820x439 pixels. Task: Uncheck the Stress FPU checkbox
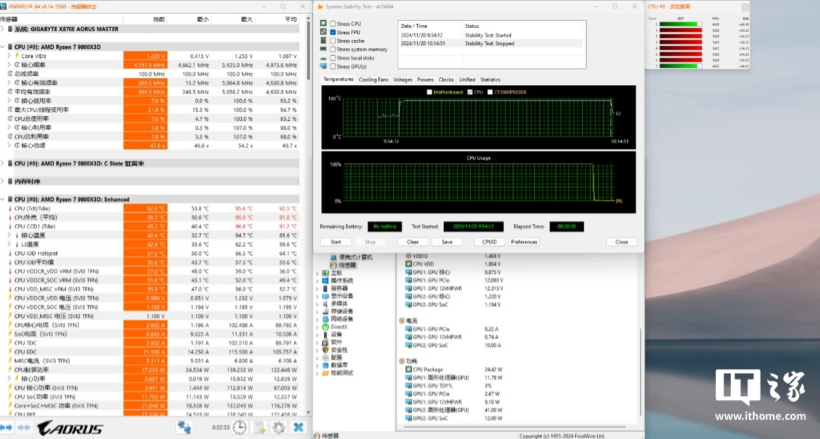pyautogui.click(x=333, y=32)
